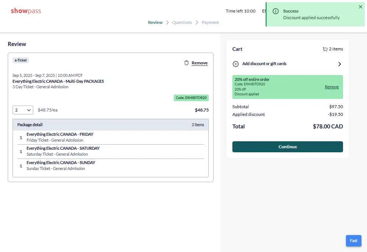Click the bold $48.75 line total

[201, 110]
